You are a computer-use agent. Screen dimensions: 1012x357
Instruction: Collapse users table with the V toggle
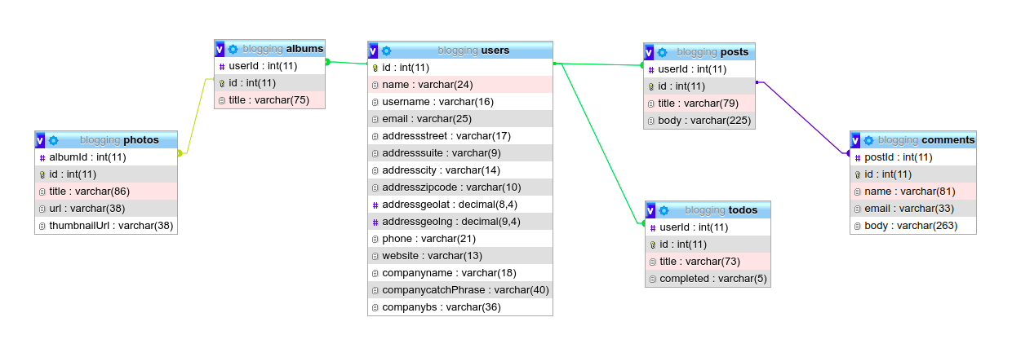(x=374, y=51)
